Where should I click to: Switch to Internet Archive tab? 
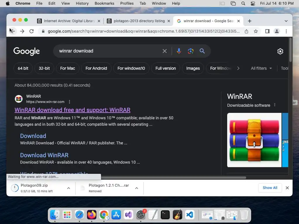coord(69,21)
